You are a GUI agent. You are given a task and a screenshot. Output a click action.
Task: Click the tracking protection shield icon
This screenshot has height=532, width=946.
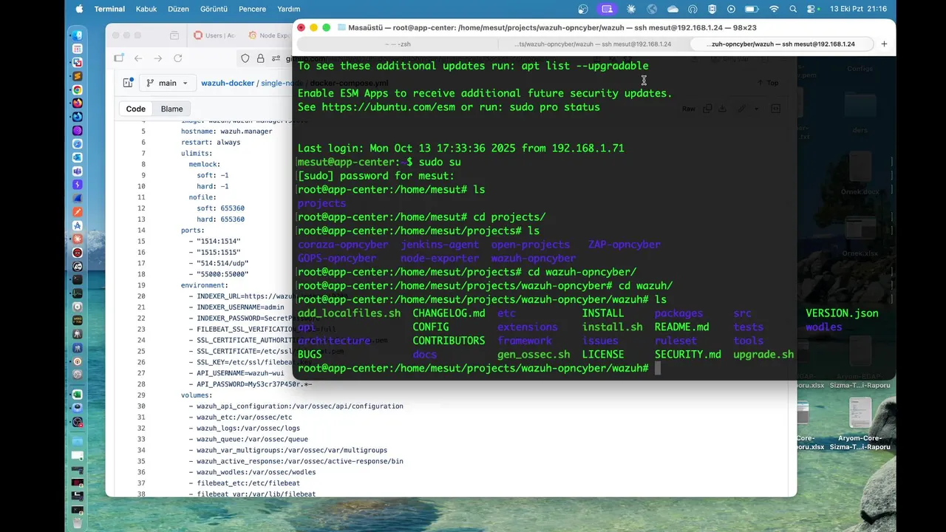(245, 58)
